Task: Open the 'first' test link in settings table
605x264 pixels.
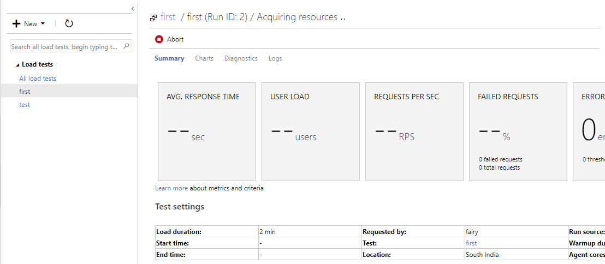Action: (x=471, y=243)
